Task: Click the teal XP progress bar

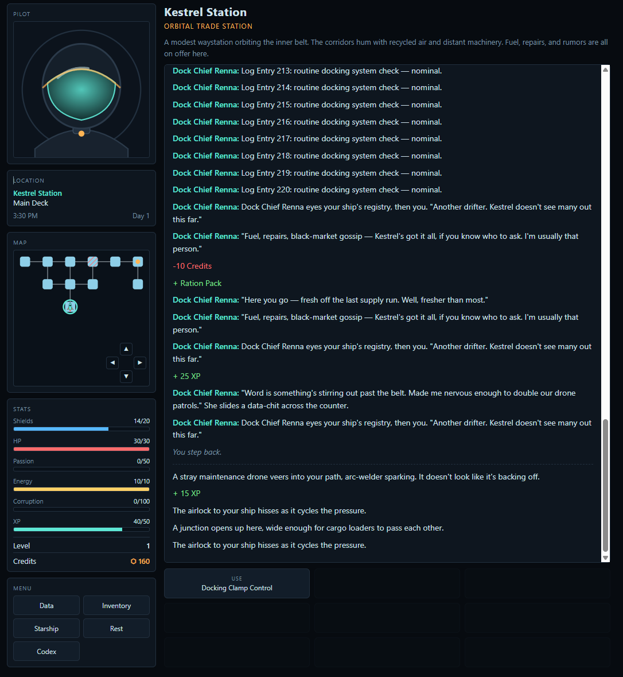Action: tap(81, 529)
